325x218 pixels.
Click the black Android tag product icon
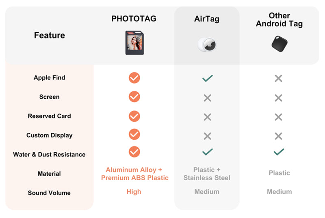coord(279,43)
